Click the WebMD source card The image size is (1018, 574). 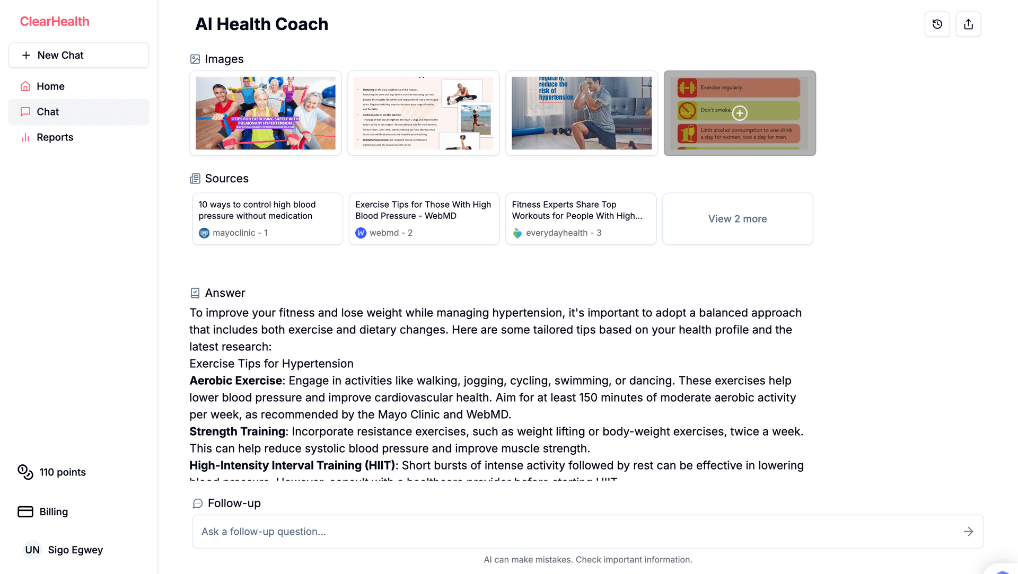pos(424,218)
